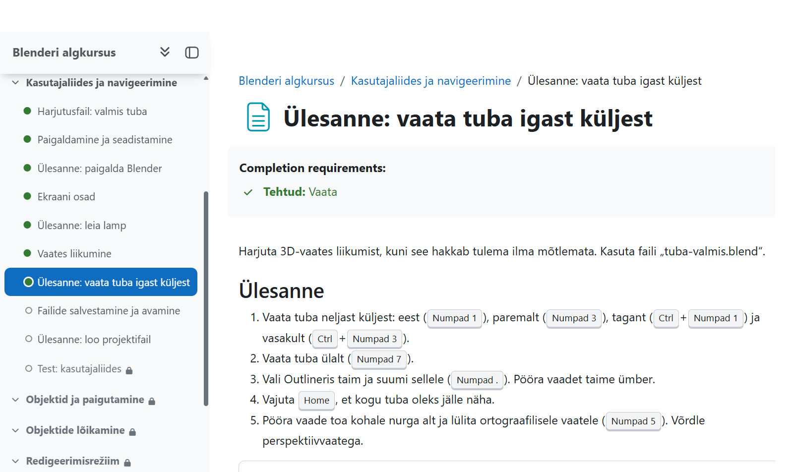Click completion dot for Paigaldamine ja seadistamine
This screenshot has width=790, height=472.
[28, 139]
